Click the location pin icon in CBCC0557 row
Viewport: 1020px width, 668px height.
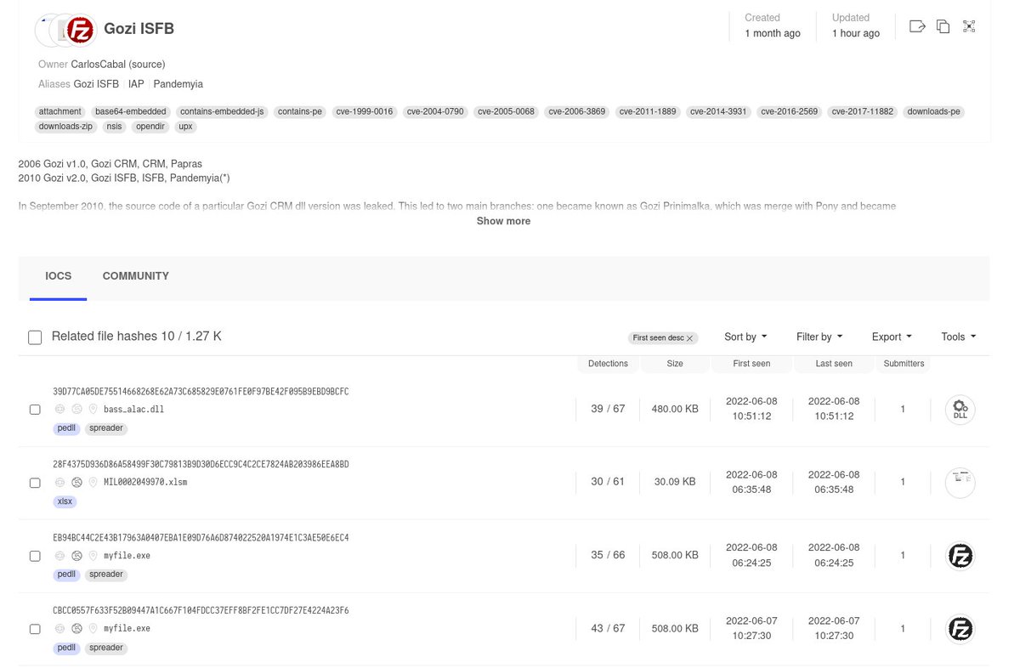pos(93,628)
